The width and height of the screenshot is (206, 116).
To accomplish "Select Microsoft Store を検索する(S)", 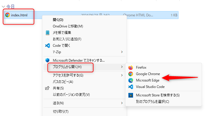I will [x=164, y=95].
